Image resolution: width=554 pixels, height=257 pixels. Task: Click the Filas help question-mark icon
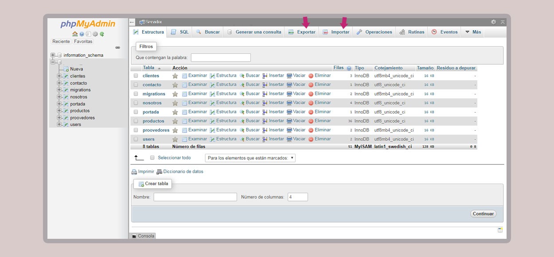pyautogui.click(x=349, y=68)
